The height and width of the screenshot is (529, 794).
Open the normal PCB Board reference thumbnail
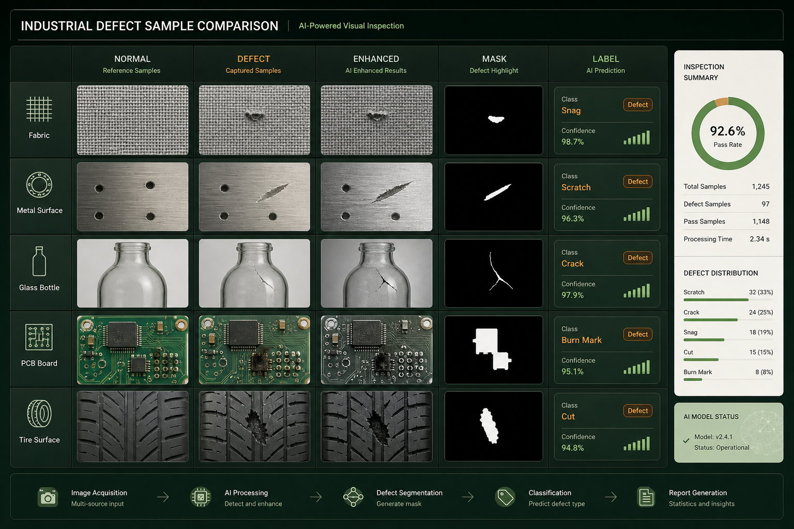point(132,350)
